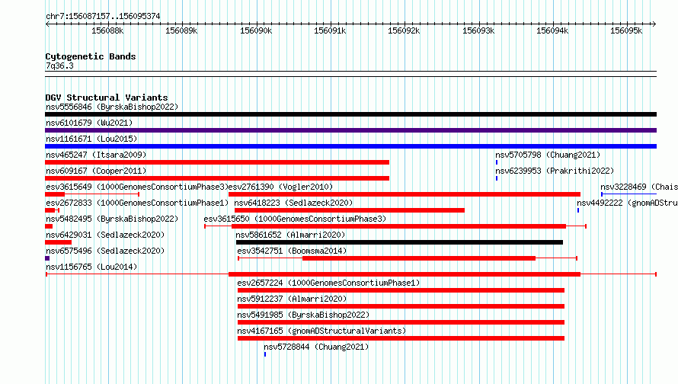This screenshot has height=384, width=678.
Task: Open esv3615650 (1000GenomesConsortiumPhase3) label
Action: (295, 219)
